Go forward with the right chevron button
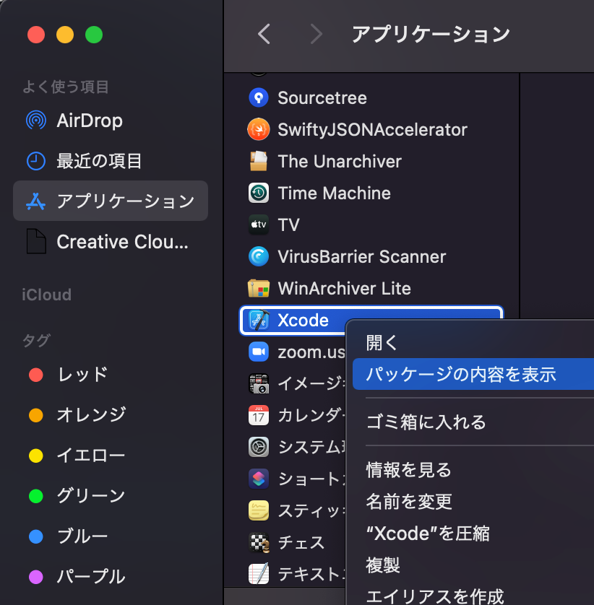The height and width of the screenshot is (605, 594). click(x=316, y=34)
